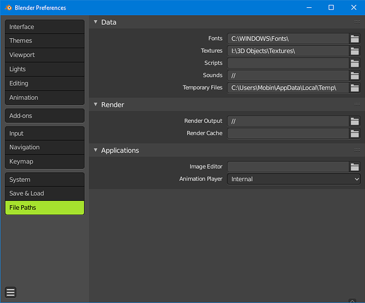This screenshot has height=303, width=365.
Task: Close the Blender Preferences window
Action: coord(353,8)
